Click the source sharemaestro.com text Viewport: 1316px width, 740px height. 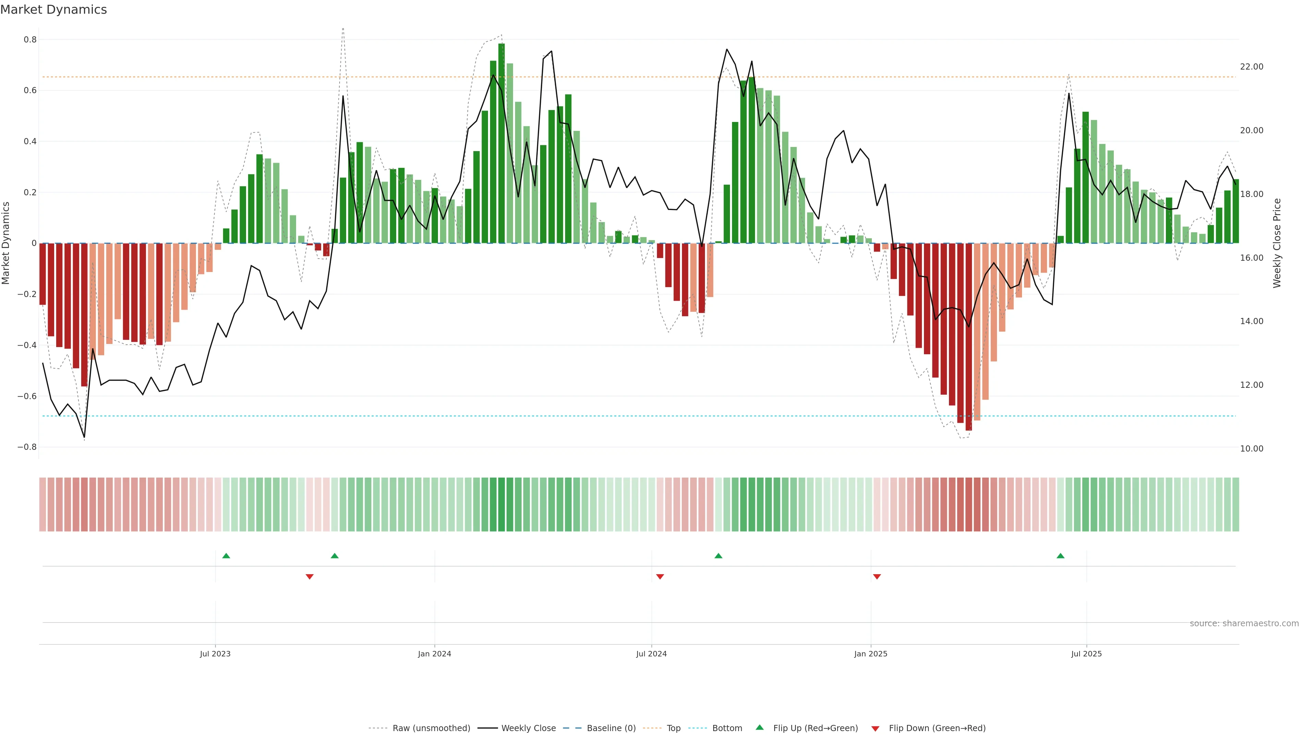pos(1244,624)
